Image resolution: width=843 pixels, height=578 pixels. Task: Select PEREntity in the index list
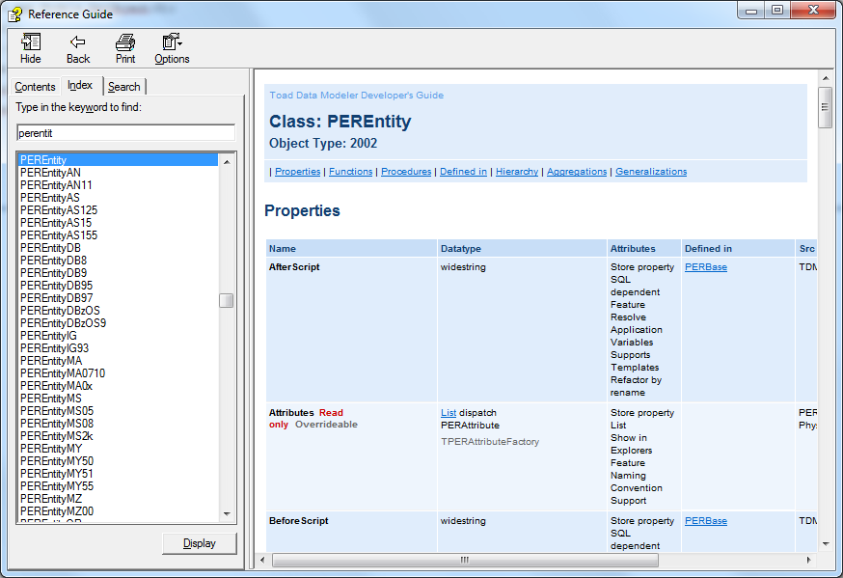click(x=119, y=159)
